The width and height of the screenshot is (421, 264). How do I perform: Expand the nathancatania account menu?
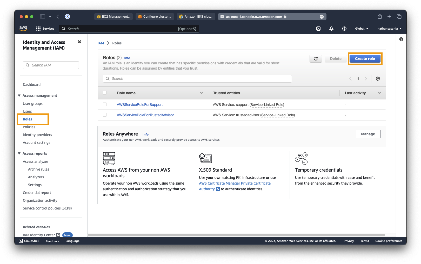[x=389, y=29]
